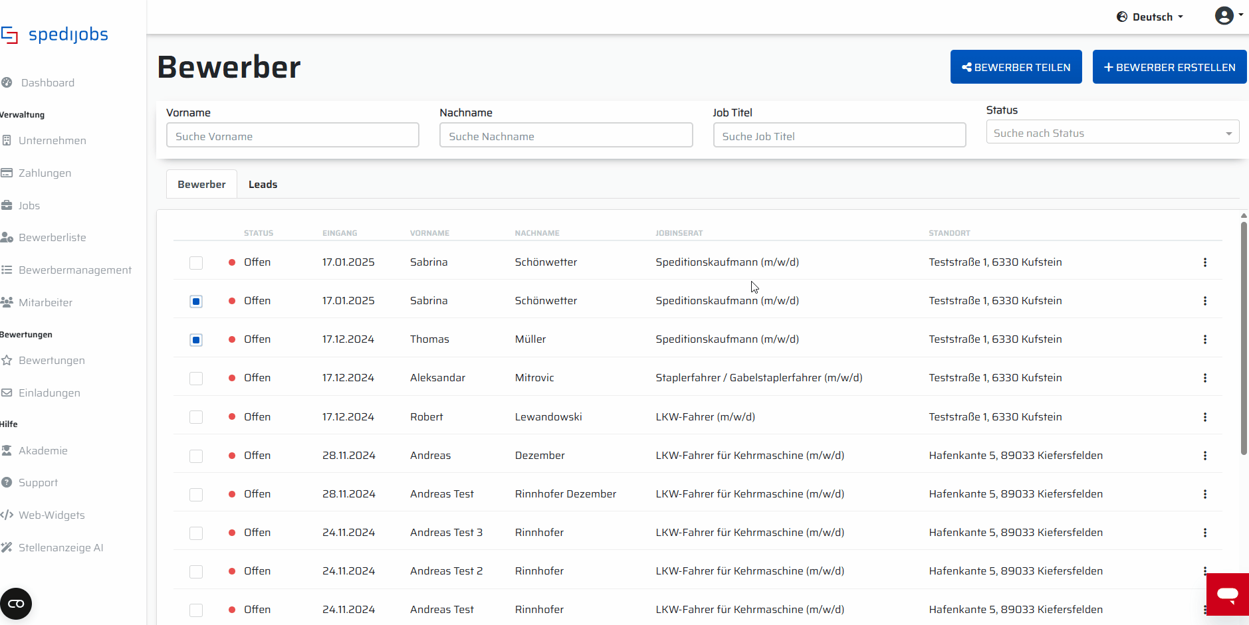Open row actions for Robert Lewandowski
Screen dimensions: 1249x625
(1204, 417)
